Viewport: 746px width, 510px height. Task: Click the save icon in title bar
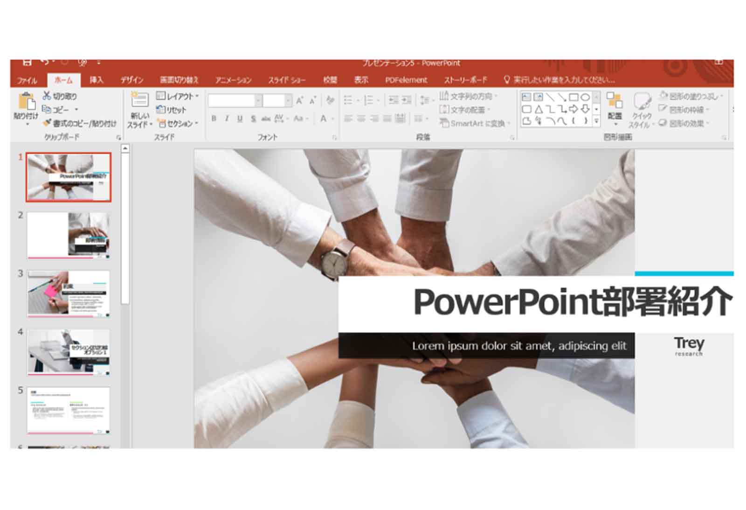pyautogui.click(x=27, y=63)
